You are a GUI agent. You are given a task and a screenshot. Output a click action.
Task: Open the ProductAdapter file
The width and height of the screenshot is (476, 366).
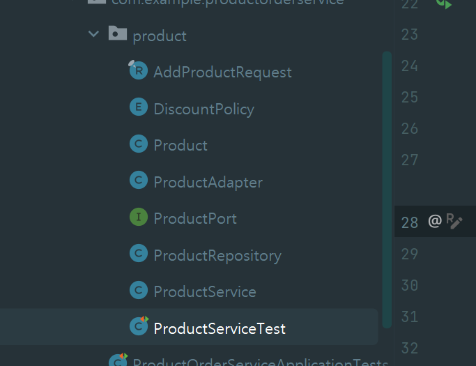point(208,183)
